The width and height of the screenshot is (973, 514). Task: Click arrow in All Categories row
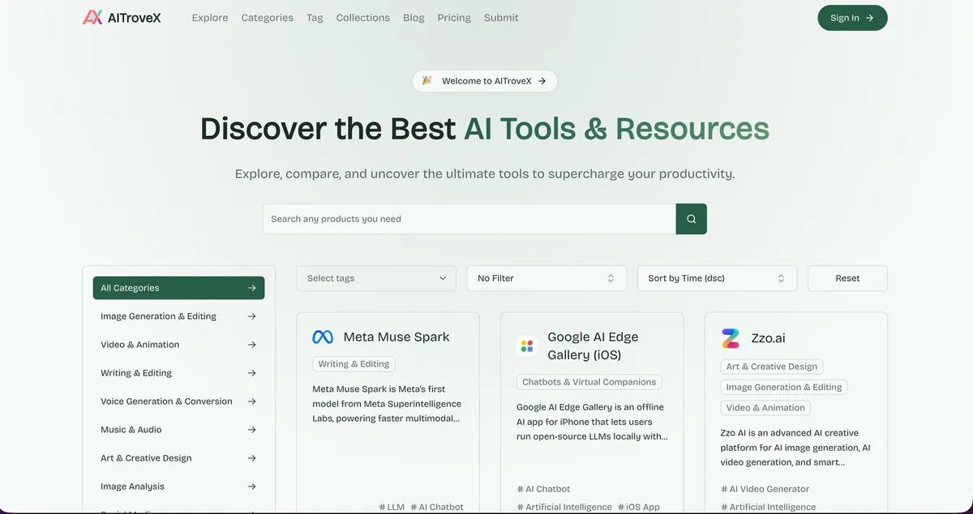coord(252,288)
